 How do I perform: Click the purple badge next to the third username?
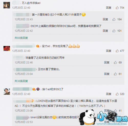pyautogui.click(x=38, y=89)
